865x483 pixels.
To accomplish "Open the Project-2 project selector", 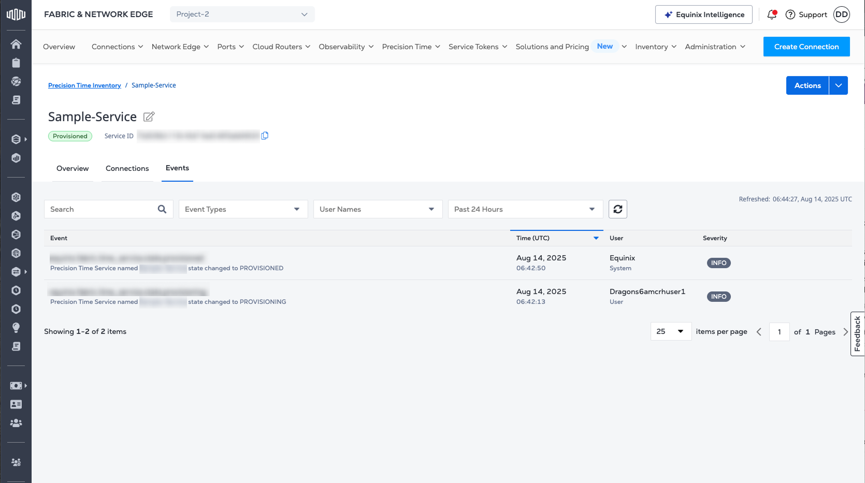I will [242, 14].
